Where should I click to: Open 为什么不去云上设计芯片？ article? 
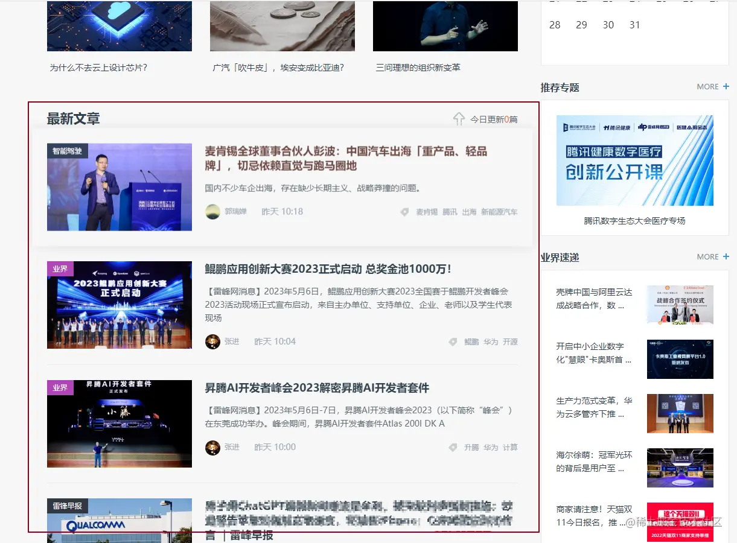98,68
